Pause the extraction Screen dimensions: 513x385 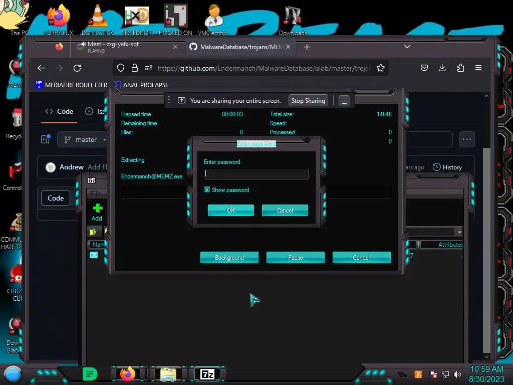[295, 257]
